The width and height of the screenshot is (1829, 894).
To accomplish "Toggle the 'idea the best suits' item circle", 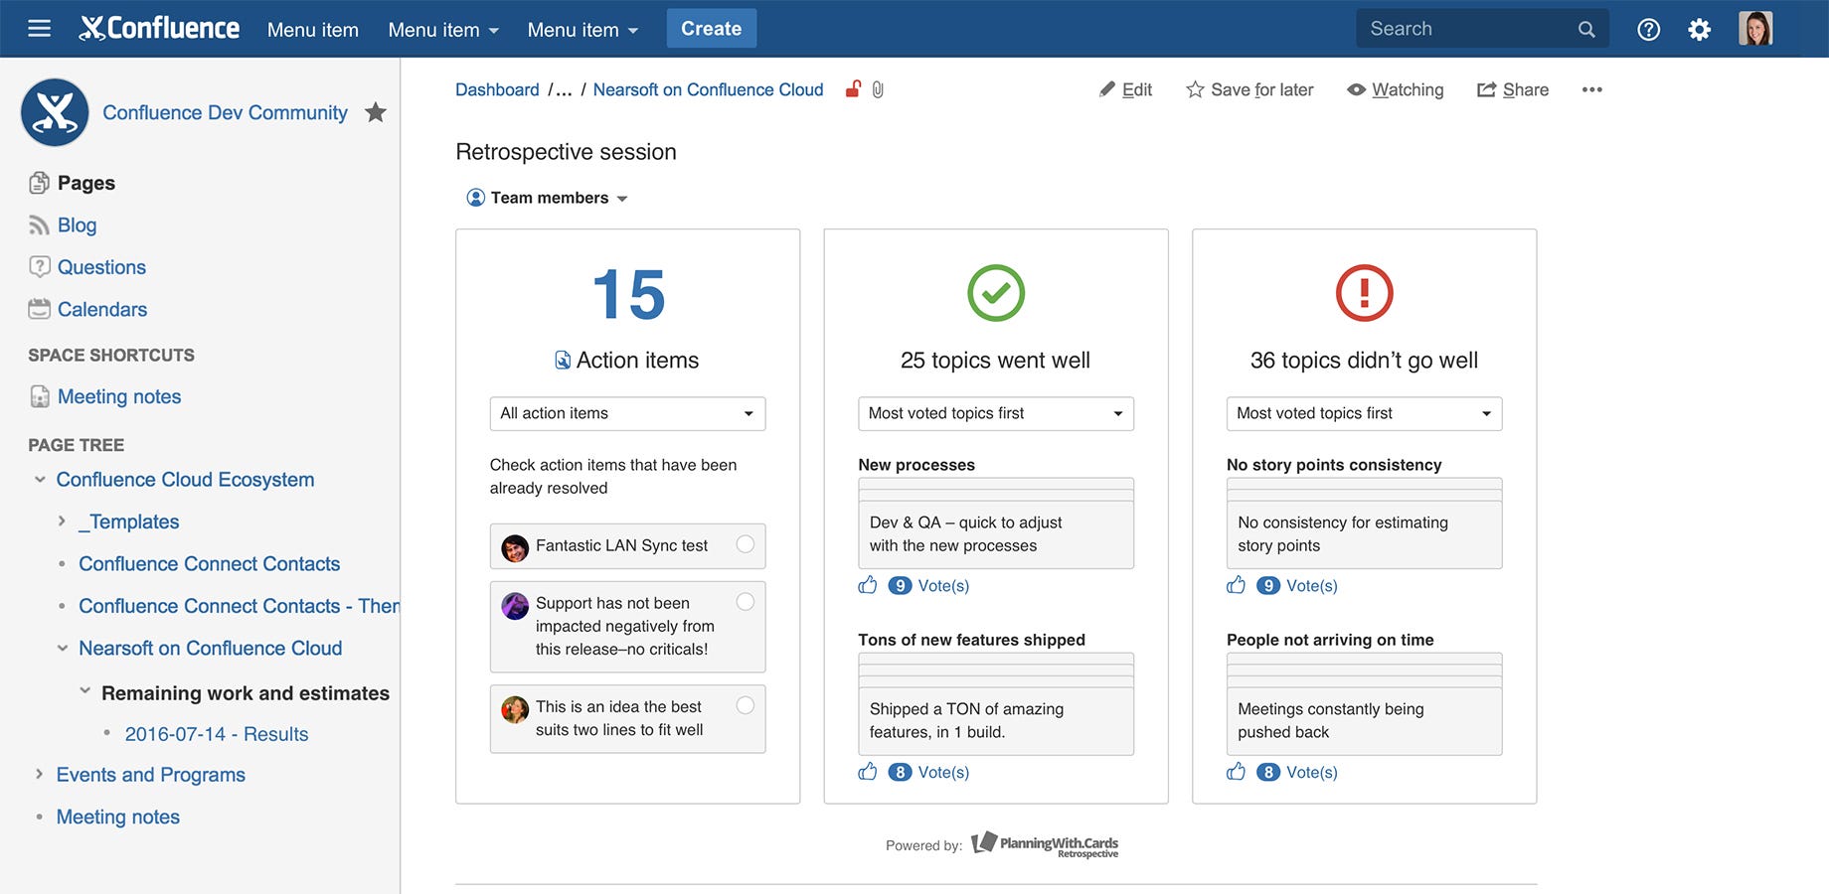I will 746,705.
